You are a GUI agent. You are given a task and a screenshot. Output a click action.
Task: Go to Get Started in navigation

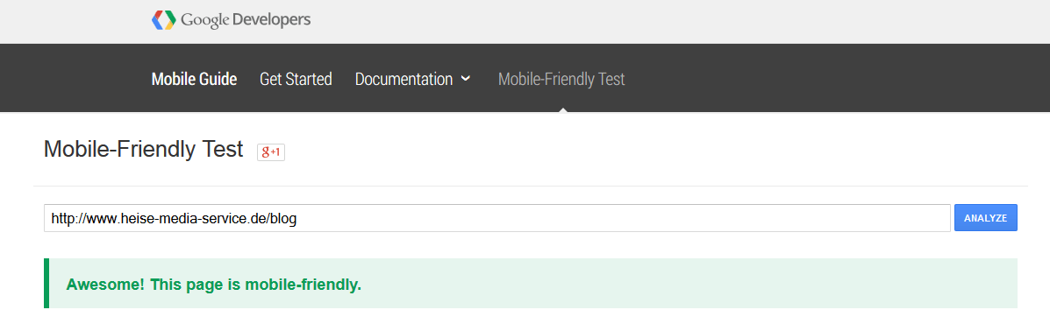tap(296, 80)
